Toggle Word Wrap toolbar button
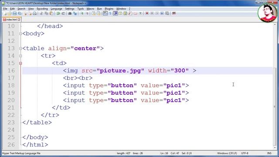279x157 pixels. [x=105, y=14]
